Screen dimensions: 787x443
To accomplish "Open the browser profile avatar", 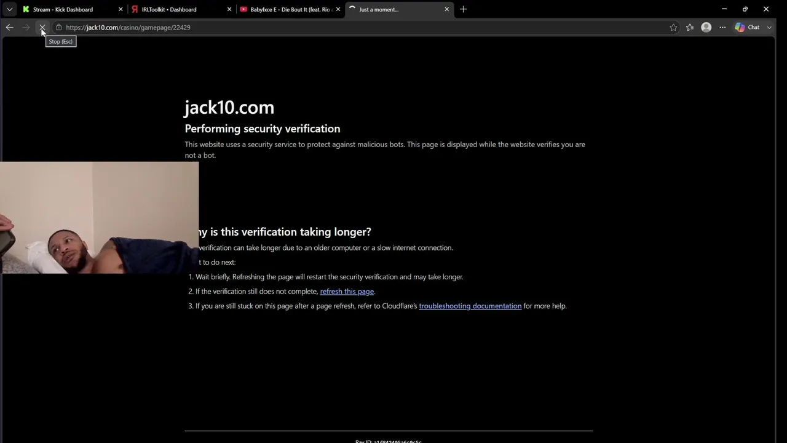I will tap(706, 27).
